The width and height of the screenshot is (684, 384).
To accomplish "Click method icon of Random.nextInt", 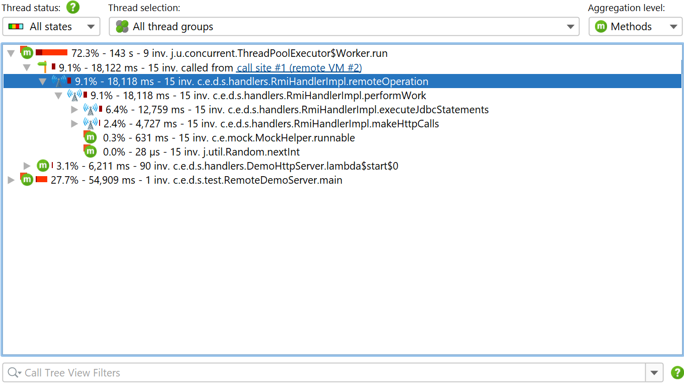I will coord(90,151).
